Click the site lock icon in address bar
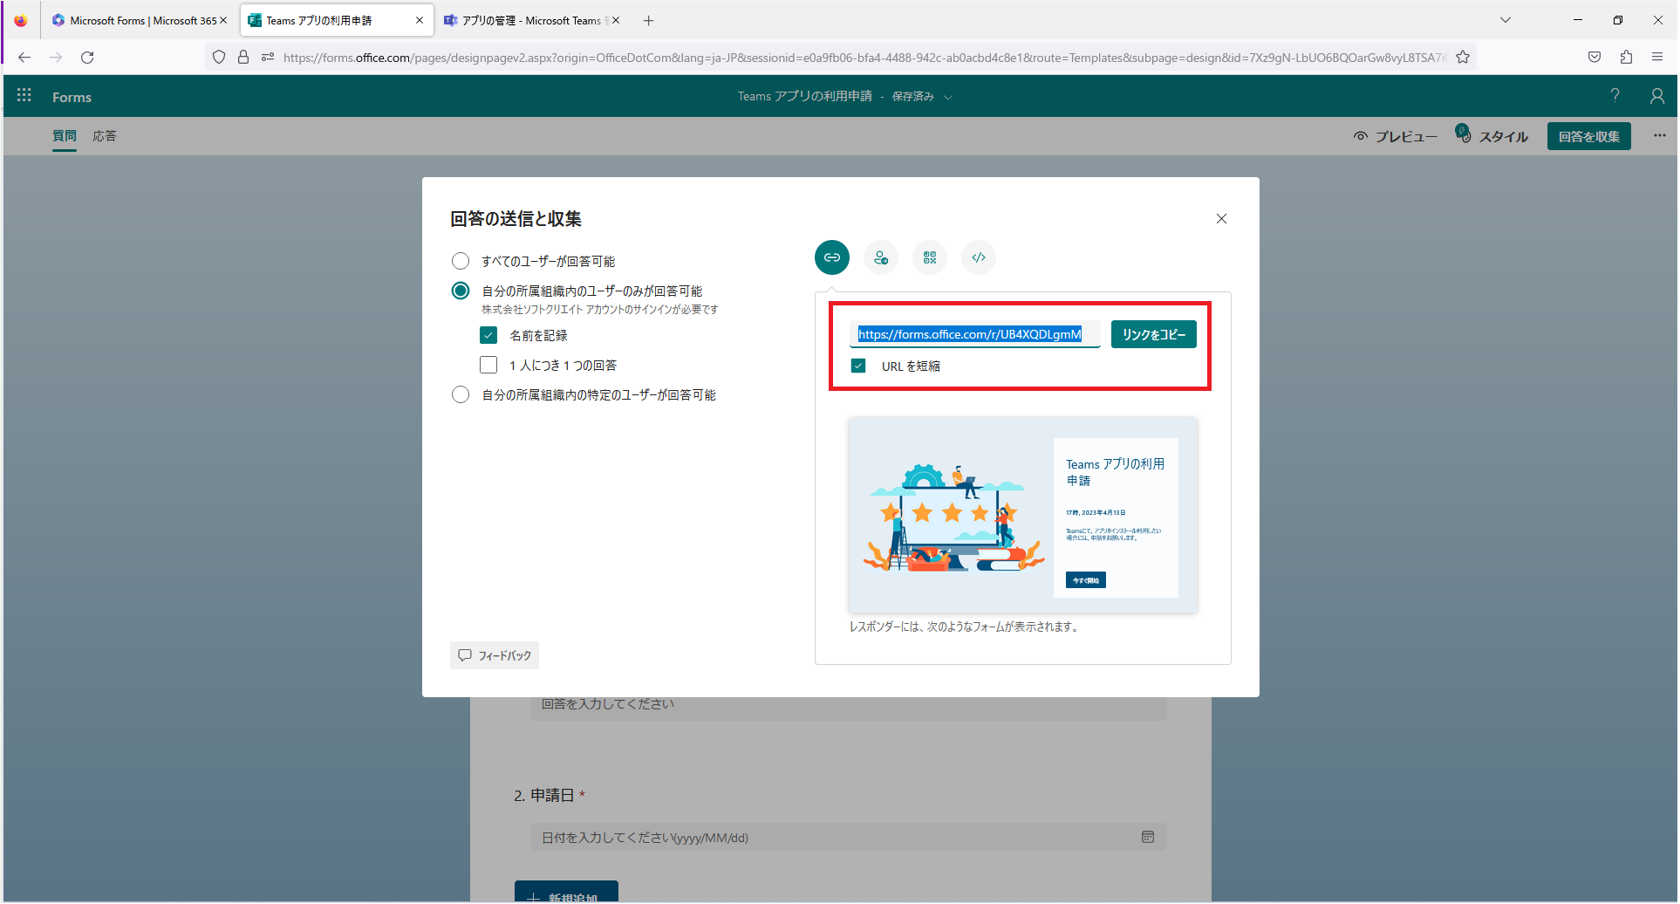The width and height of the screenshot is (1680, 904). click(x=243, y=58)
